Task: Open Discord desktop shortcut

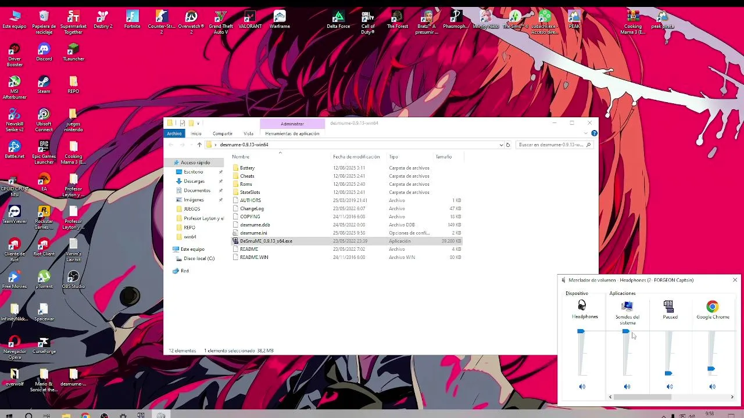Action: tap(44, 52)
